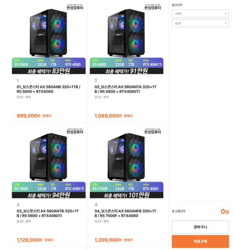Open the 옵션2 option dropdown

click(x=200, y=23)
